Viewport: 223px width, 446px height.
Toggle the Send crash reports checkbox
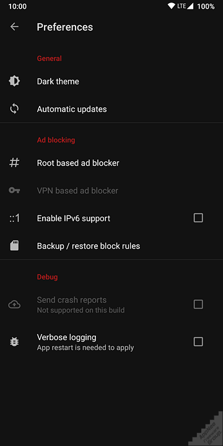(x=198, y=304)
